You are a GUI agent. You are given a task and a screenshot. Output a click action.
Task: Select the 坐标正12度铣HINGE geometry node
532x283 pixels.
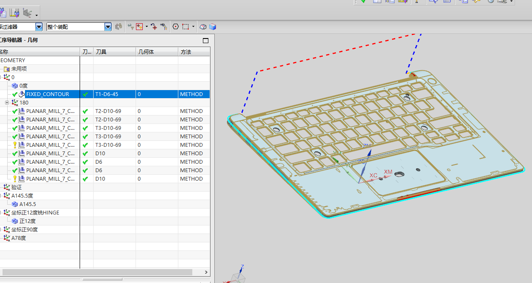point(35,213)
